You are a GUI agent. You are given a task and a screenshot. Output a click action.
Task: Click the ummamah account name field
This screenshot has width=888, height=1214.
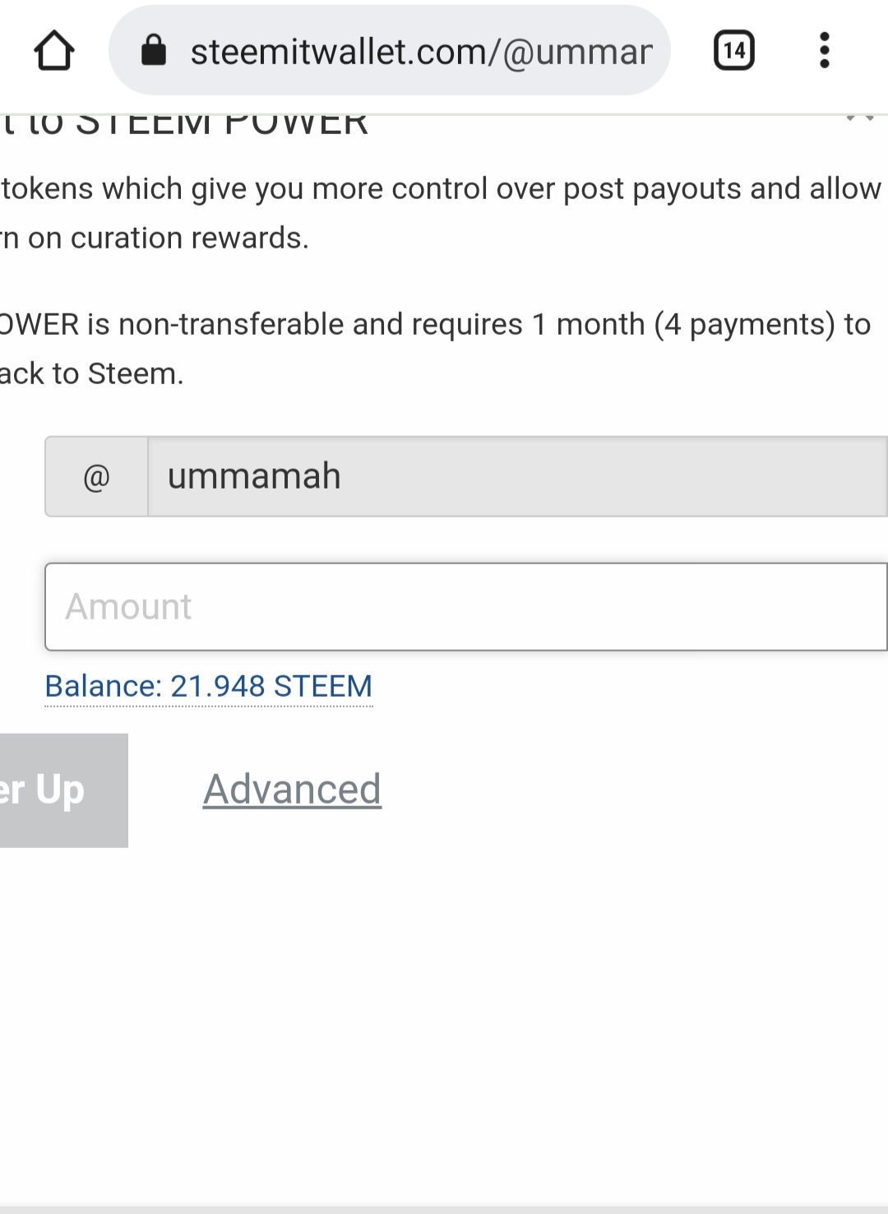[517, 477]
